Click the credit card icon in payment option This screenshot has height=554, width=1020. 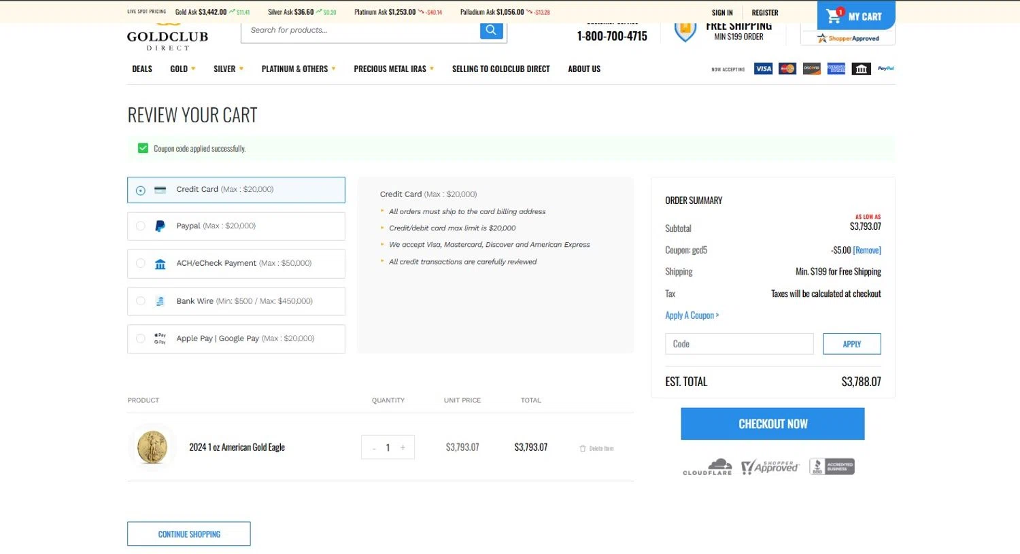click(160, 190)
